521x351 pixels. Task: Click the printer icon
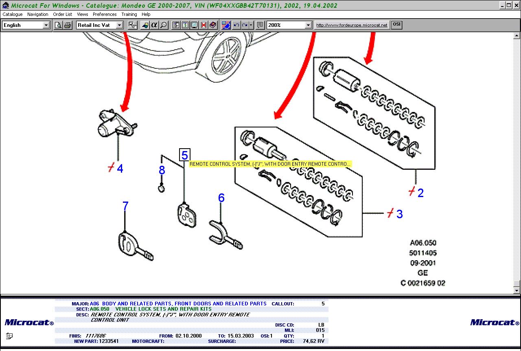[68, 25]
